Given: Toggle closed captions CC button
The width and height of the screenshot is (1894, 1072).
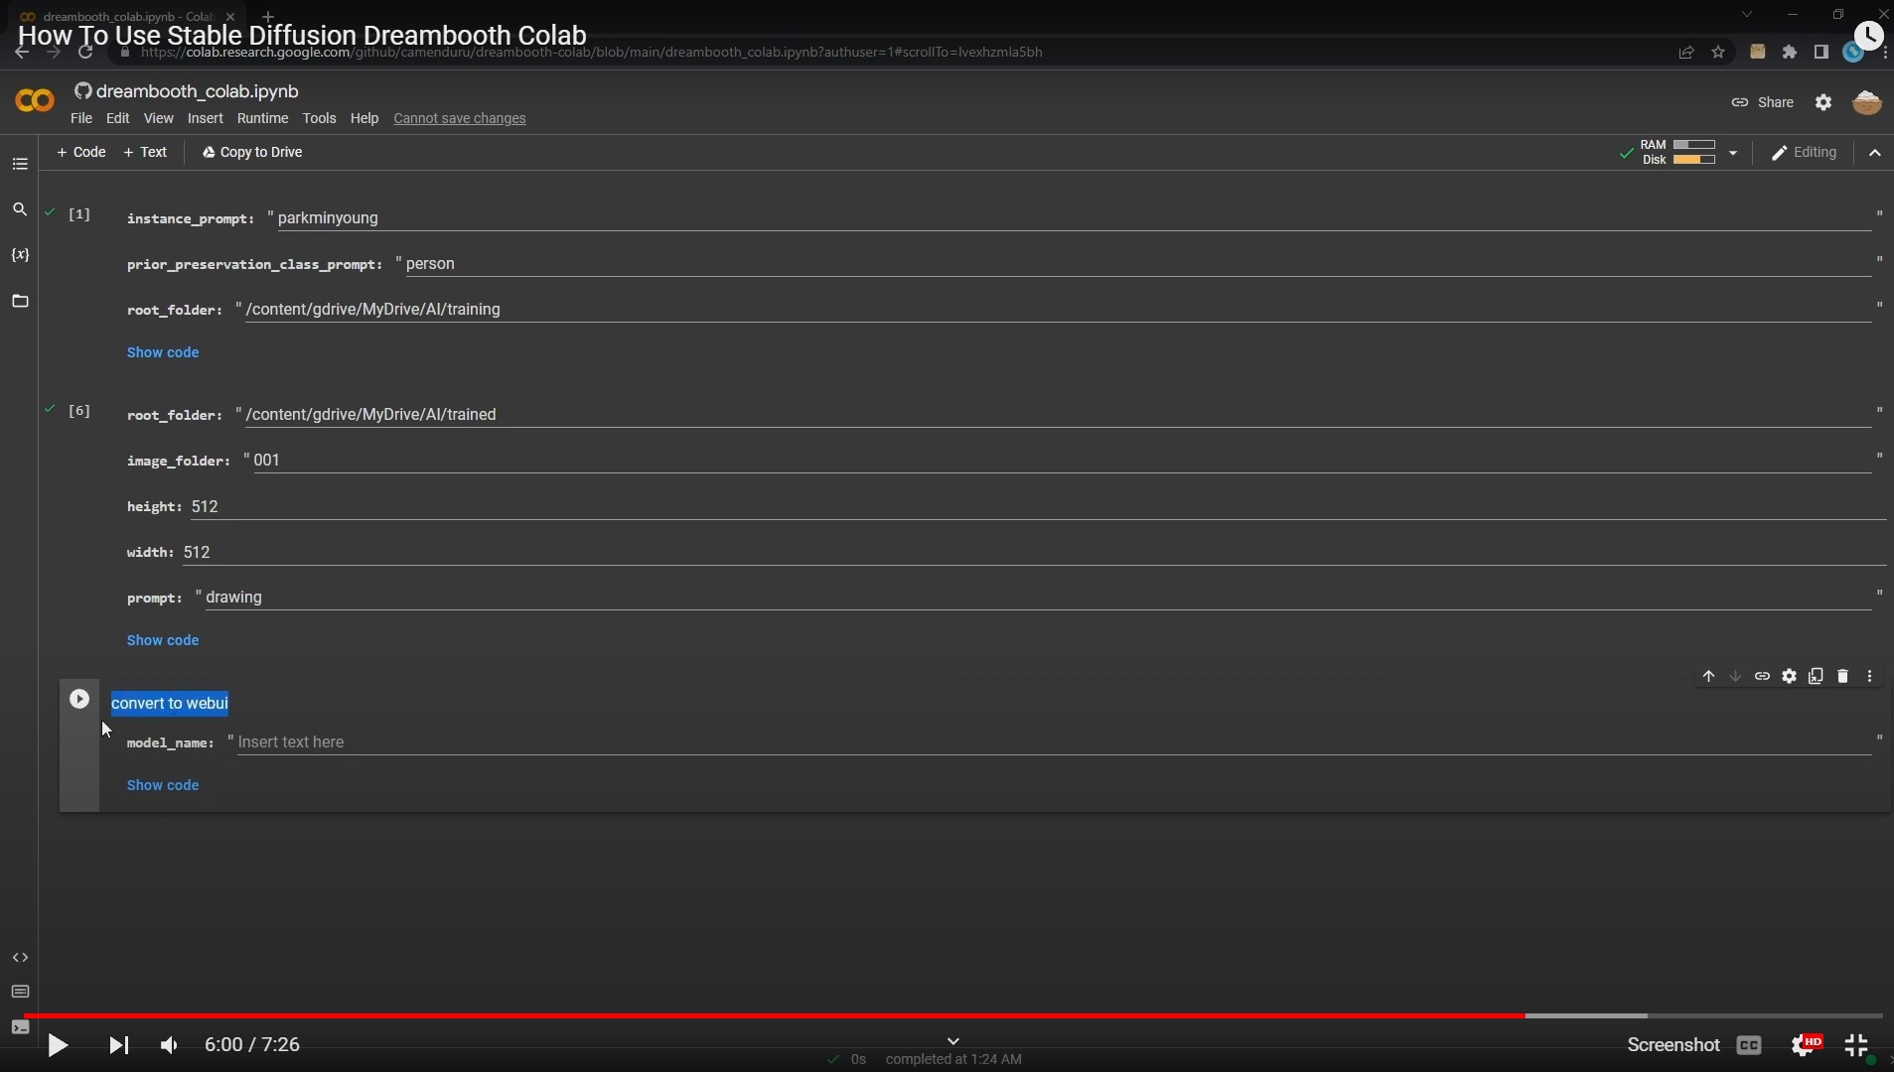Looking at the screenshot, I should click(1749, 1045).
